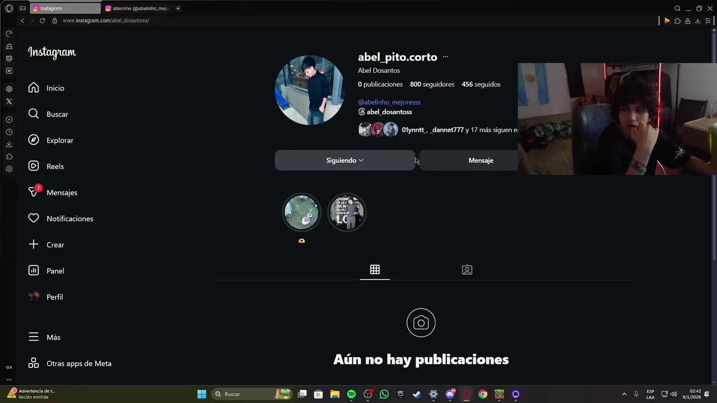Click Instagram logo in sidebar

52,52
